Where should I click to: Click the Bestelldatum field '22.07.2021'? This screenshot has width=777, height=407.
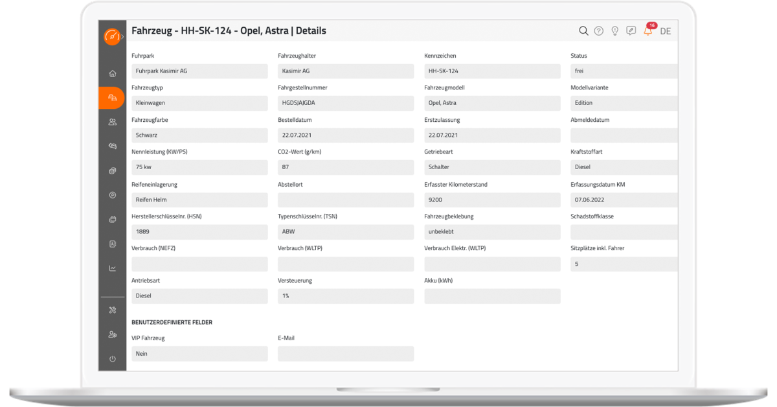coord(346,135)
